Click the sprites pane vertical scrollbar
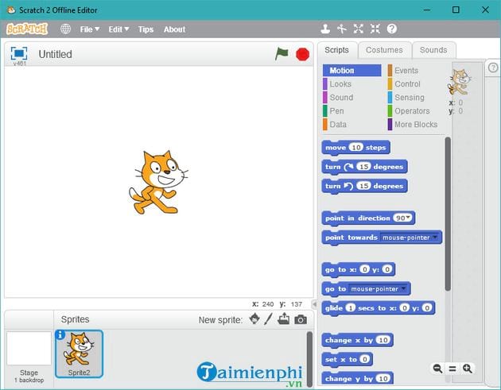Image resolution: width=501 pixels, height=390 pixels. [x=309, y=359]
